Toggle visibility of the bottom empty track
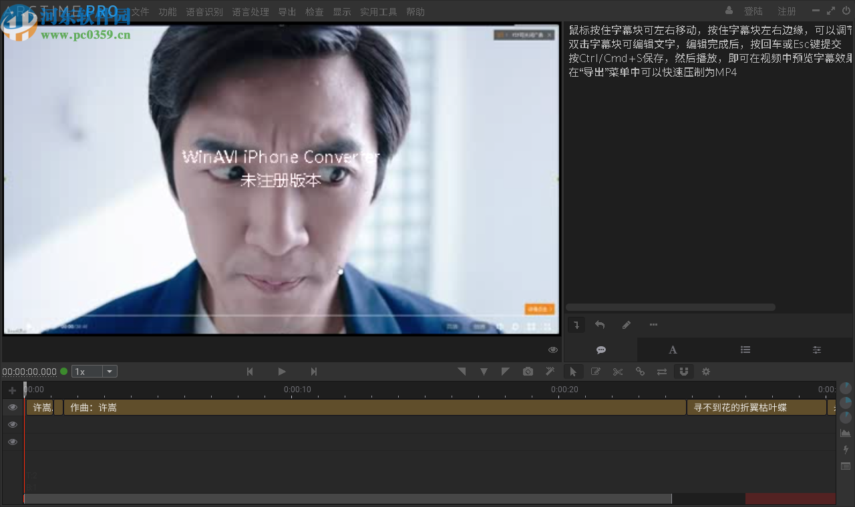 (12, 442)
